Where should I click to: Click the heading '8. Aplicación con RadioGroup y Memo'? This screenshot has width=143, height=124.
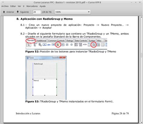[x=45, y=19]
